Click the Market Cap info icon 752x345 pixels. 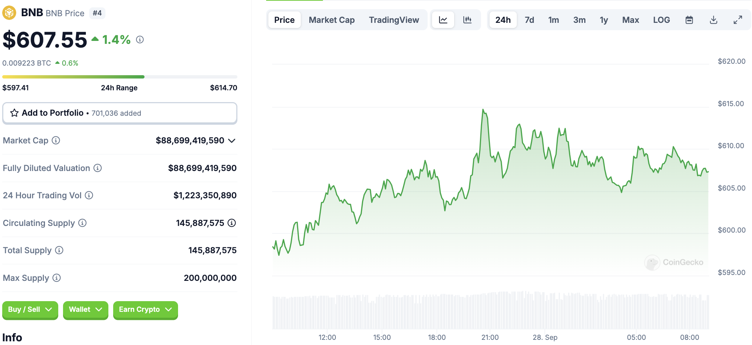point(56,140)
